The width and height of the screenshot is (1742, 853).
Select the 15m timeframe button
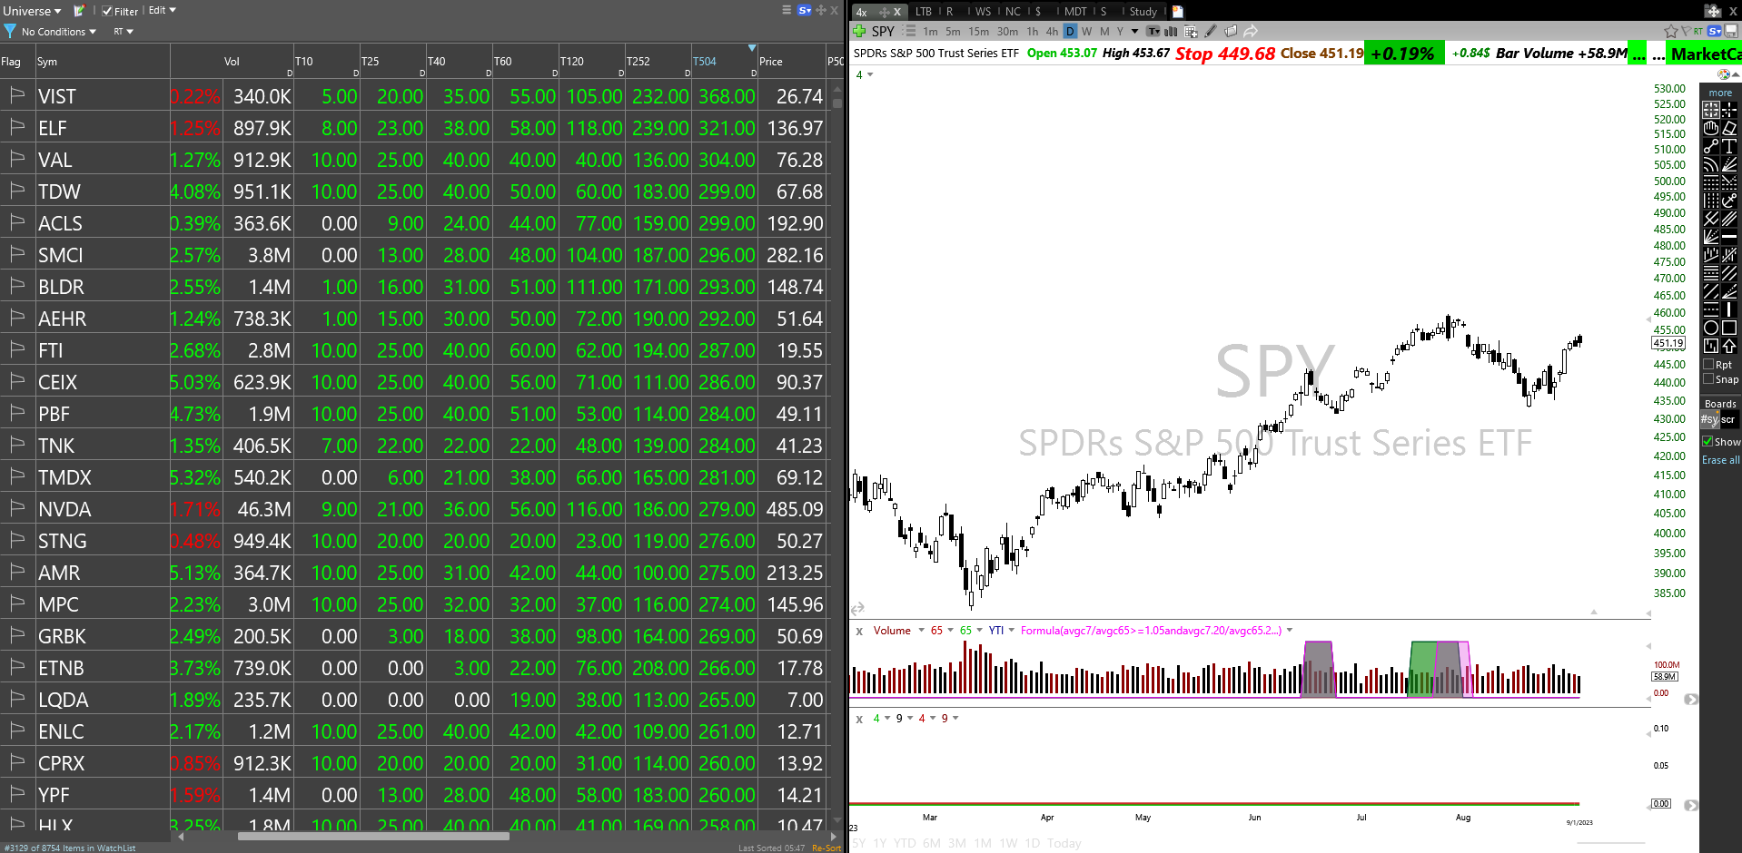[978, 32]
